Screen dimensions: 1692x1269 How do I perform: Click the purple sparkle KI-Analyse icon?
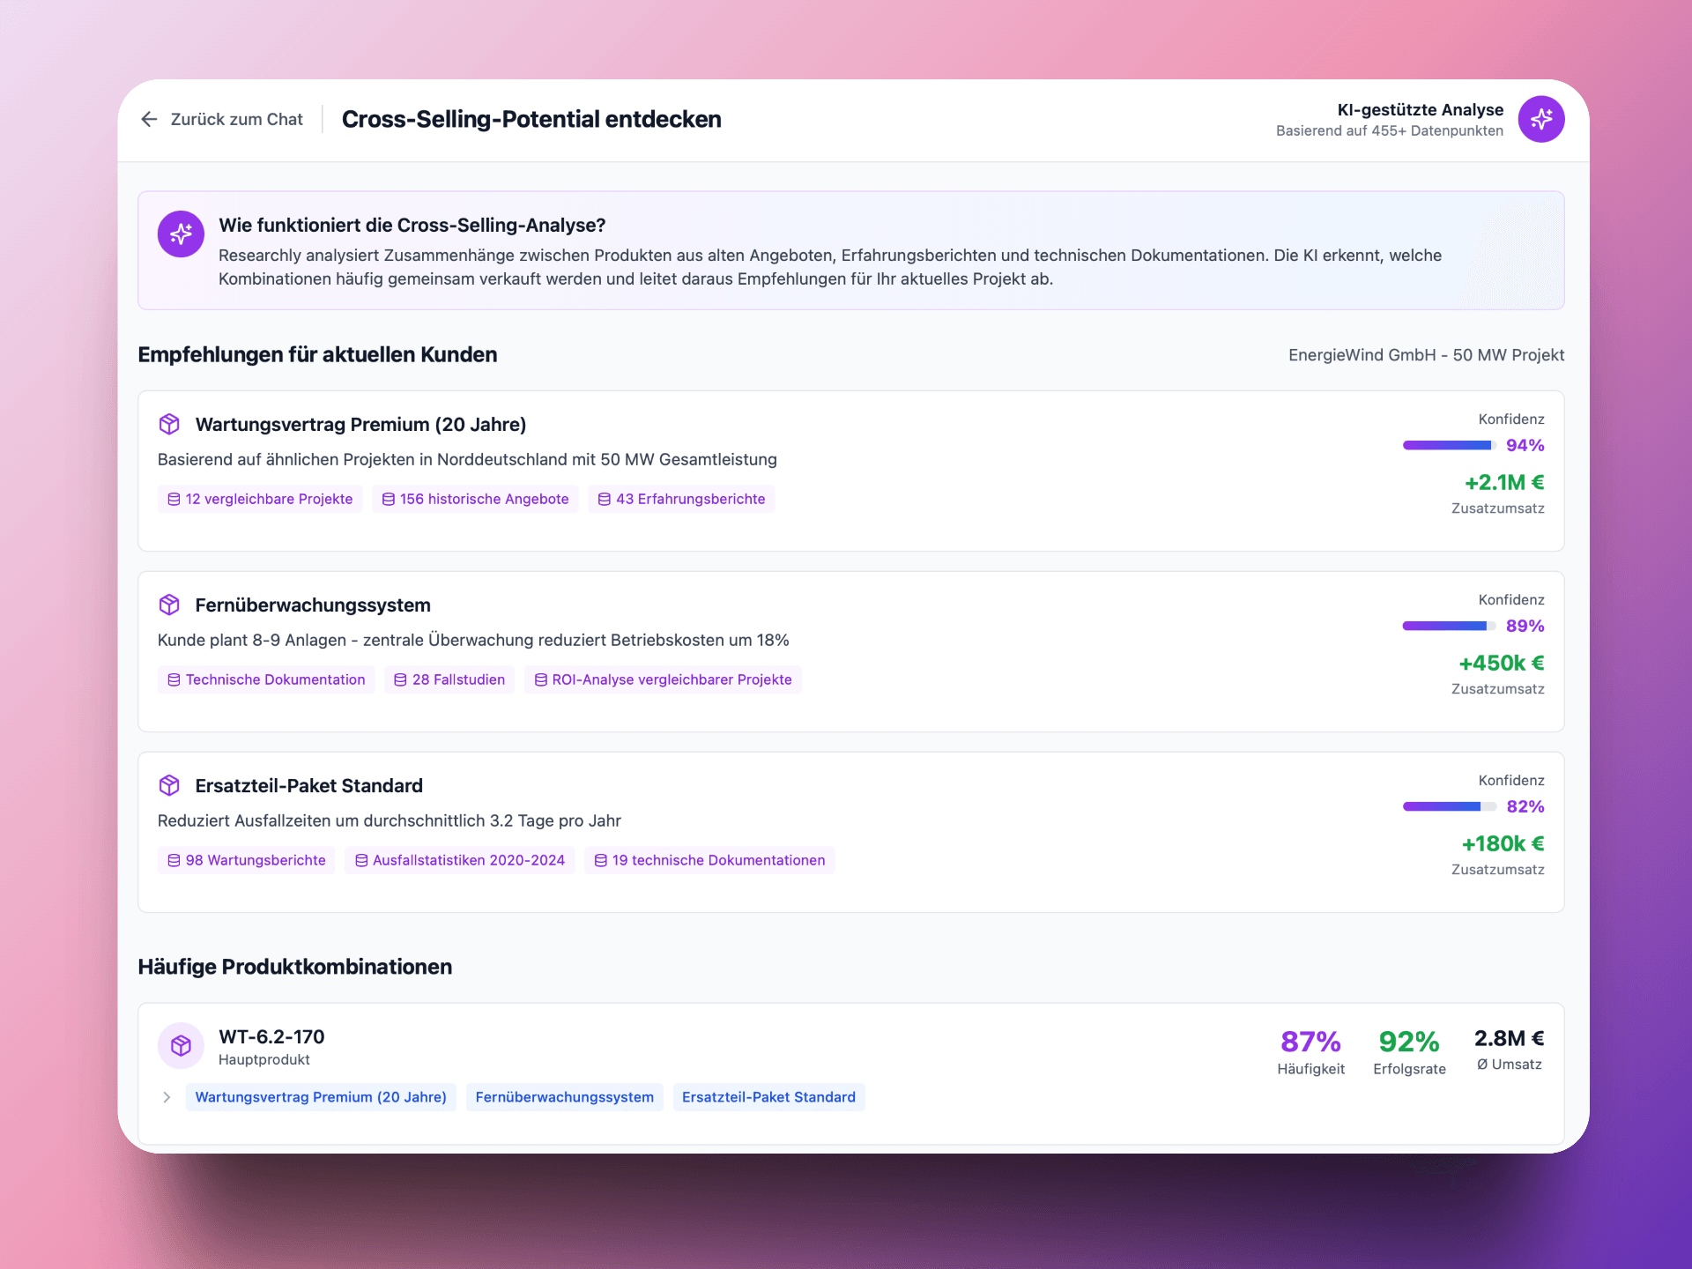click(x=1540, y=119)
